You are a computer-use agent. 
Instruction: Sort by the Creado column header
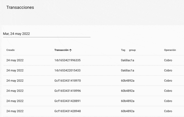[x=10, y=50]
